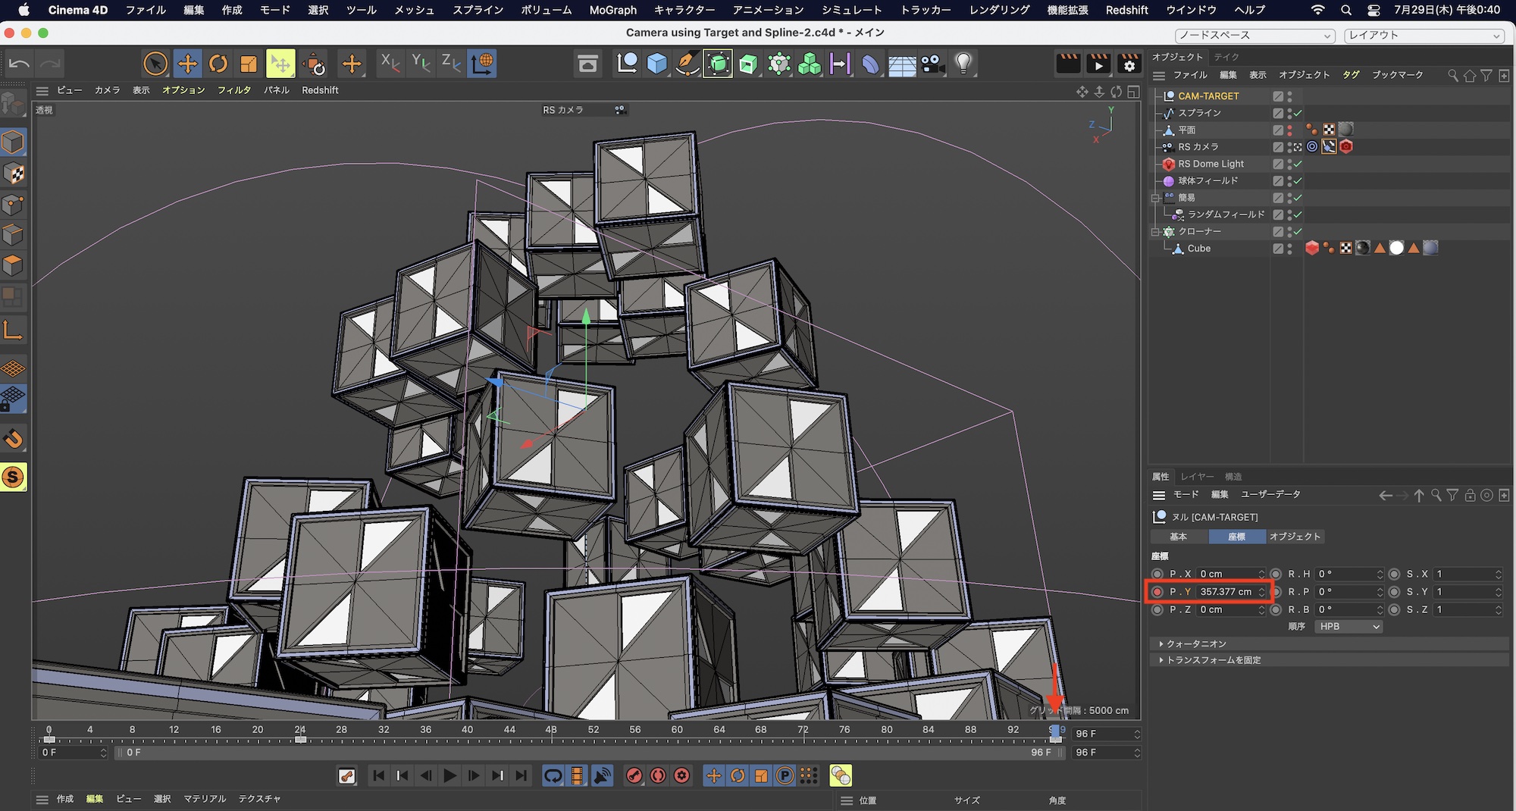Select the Rotate tool in top toolbar
Viewport: 1516px width, 811px height.
tap(218, 64)
